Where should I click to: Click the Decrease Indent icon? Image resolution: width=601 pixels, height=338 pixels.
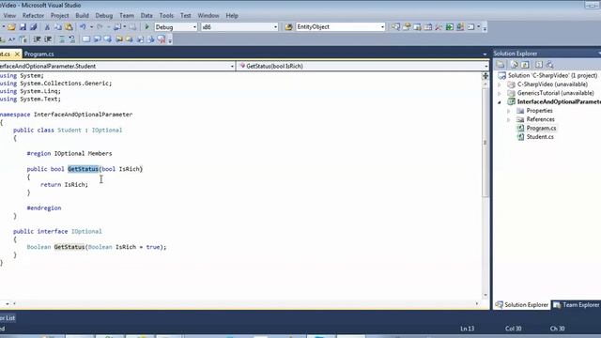click(38, 39)
